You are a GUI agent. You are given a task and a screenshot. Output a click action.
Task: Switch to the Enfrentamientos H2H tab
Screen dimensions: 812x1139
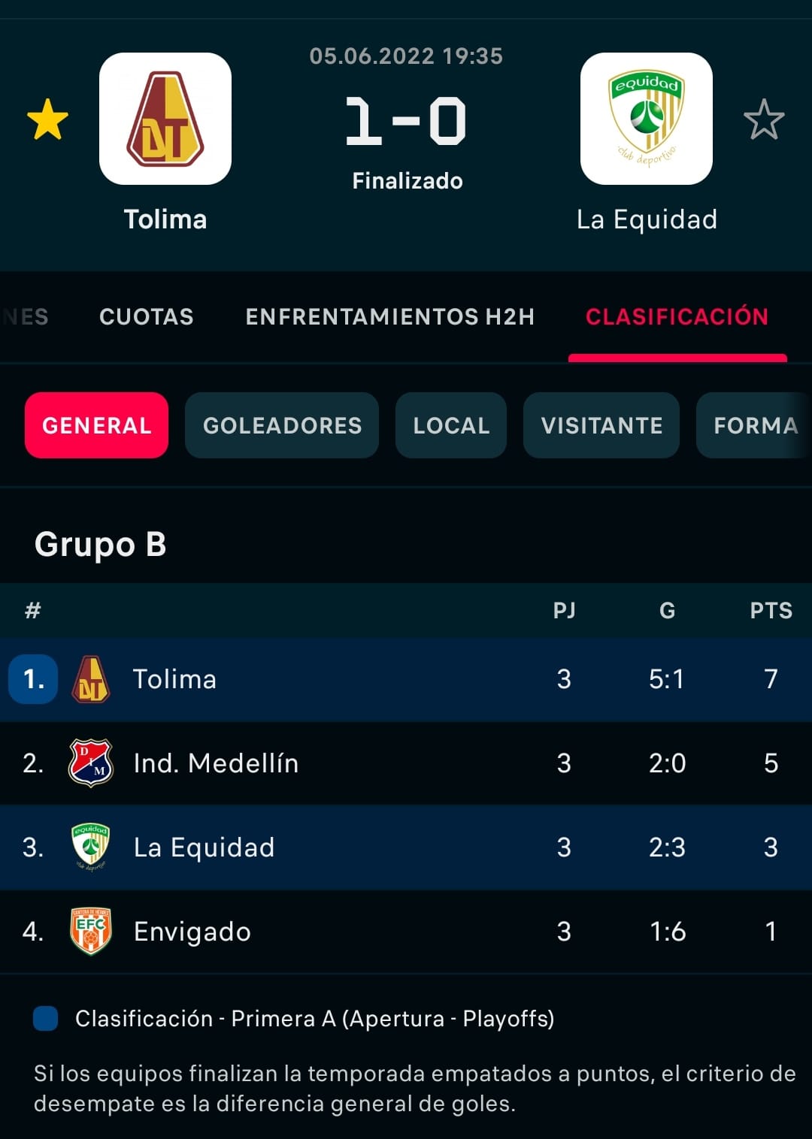click(389, 317)
